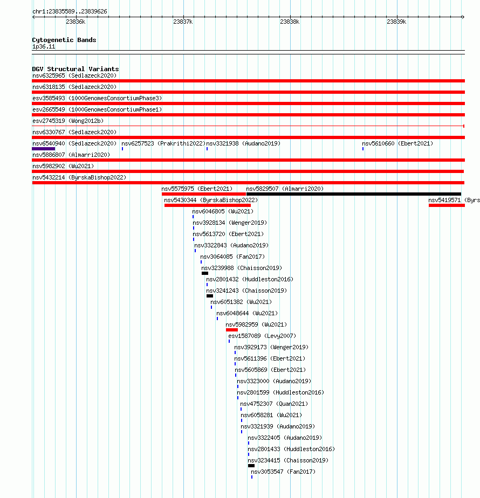480x498 pixels.
Task: Click the 1p36.11 band label
Action: click(44, 47)
